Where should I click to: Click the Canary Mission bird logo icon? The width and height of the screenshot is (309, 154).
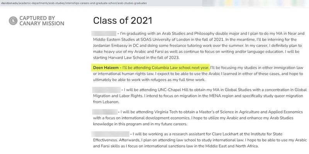click(x=13, y=20)
